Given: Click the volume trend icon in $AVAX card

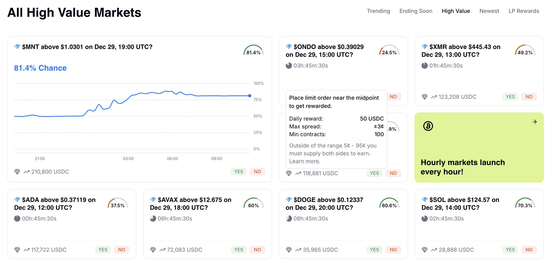Looking at the screenshot, I should pyautogui.click(x=162, y=250).
